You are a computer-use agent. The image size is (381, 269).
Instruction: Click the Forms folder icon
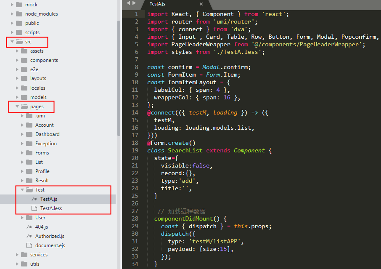(29, 153)
